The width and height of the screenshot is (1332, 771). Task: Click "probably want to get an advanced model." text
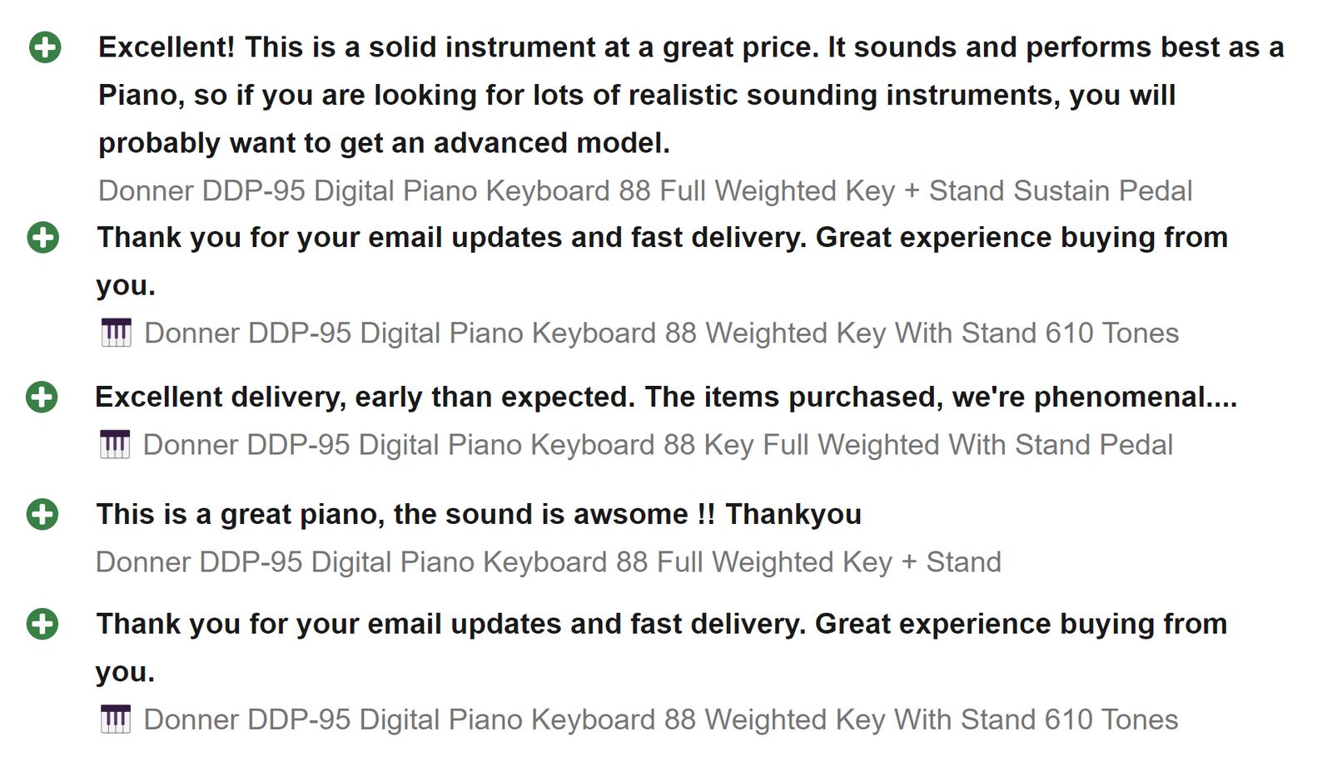tap(384, 143)
